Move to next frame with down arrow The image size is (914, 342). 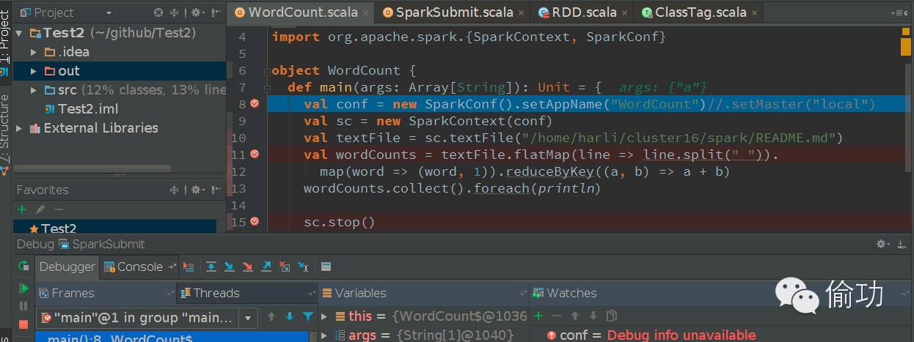[x=289, y=317]
